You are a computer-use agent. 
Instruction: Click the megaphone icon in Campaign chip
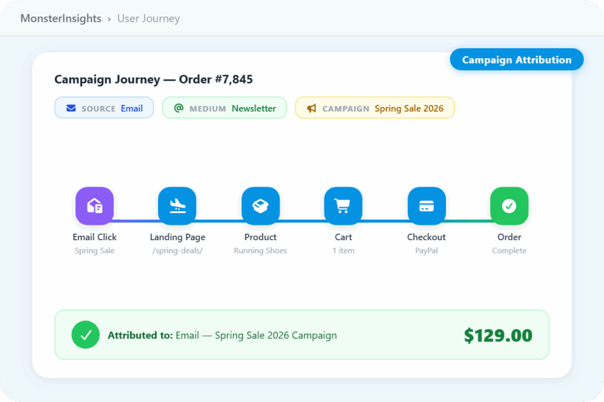pyautogui.click(x=311, y=108)
